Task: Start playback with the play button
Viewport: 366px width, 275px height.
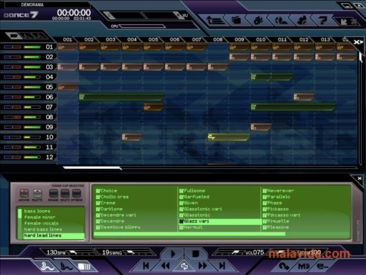Action: (173, 254)
